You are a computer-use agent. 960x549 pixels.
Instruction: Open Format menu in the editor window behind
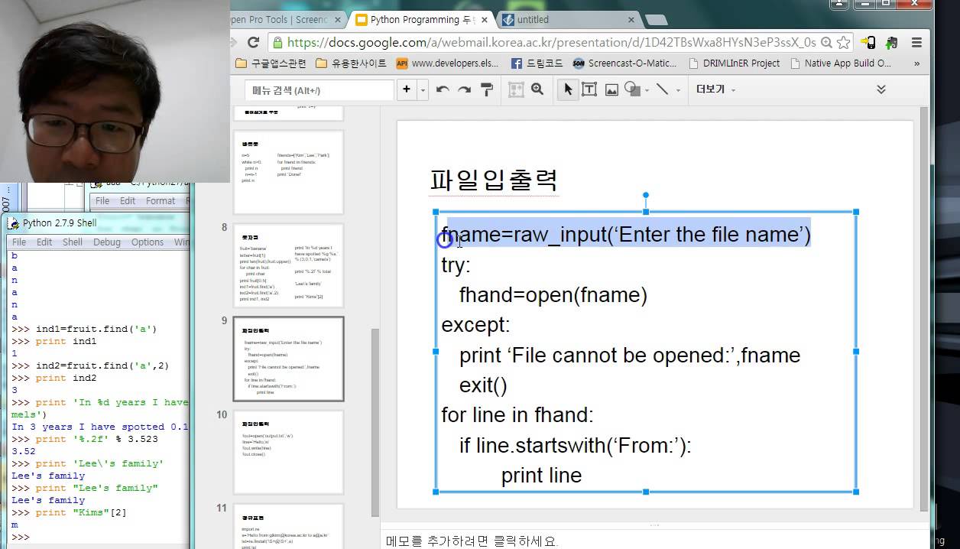click(161, 200)
